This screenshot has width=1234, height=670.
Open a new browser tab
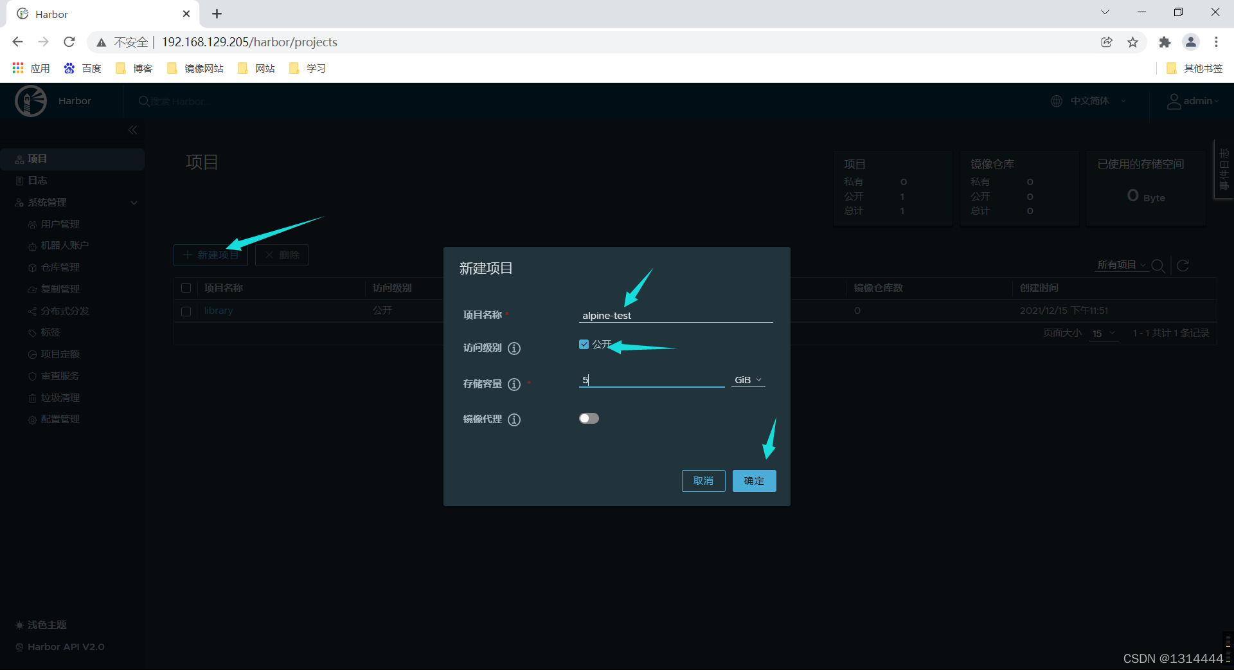click(x=217, y=14)
